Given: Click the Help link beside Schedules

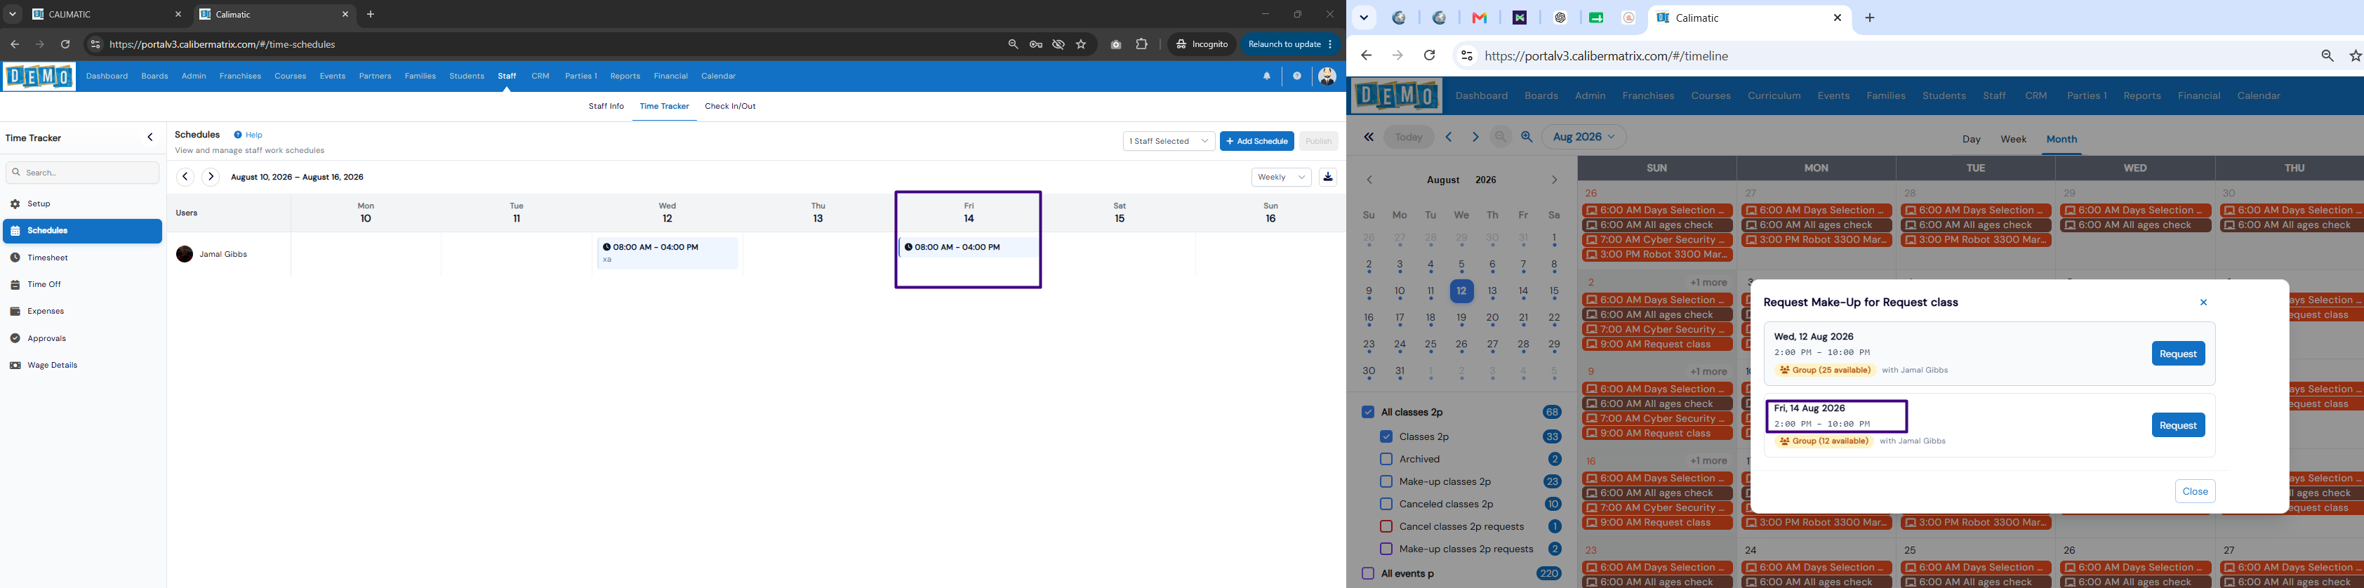Looking at the screenshot, I should [x=248, y=135].
